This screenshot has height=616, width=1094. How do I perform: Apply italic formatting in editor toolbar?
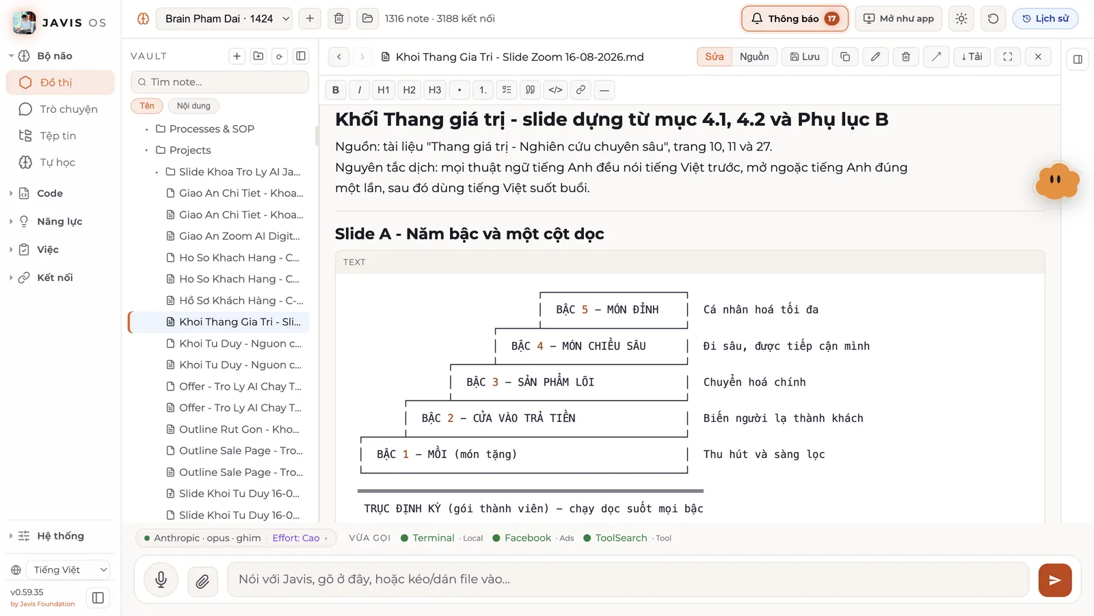[x=360, y=90]
